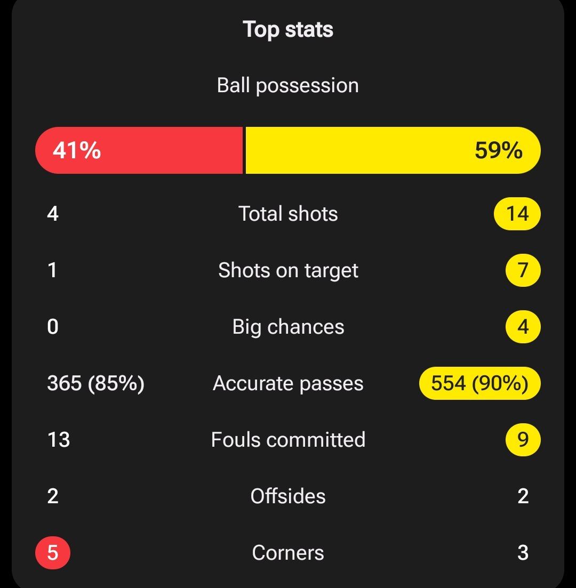The width and height of the screenshot is (576, 588).
Task: Click the yellow 9 fouls badge
Action: (523, 440)
